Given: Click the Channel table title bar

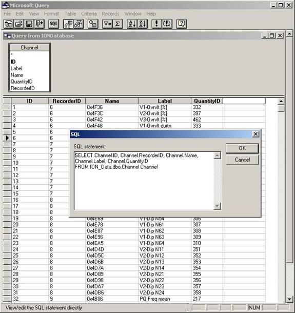Looking at the screenshot, I should 29,48.
